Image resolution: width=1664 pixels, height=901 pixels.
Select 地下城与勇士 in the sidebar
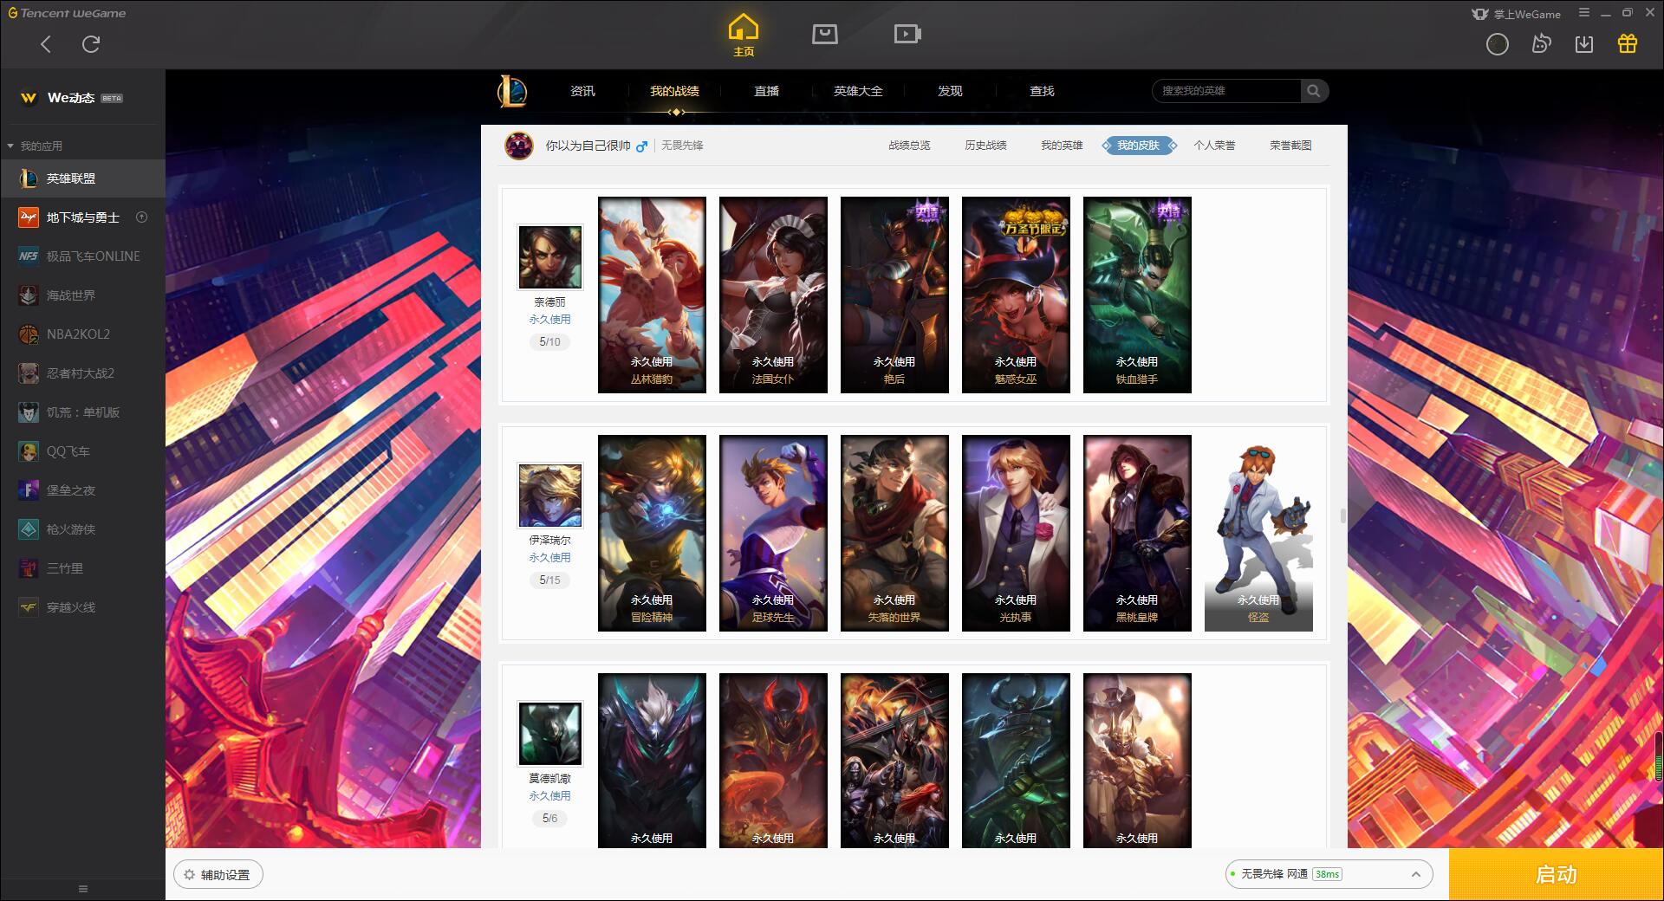pos(82,217)
